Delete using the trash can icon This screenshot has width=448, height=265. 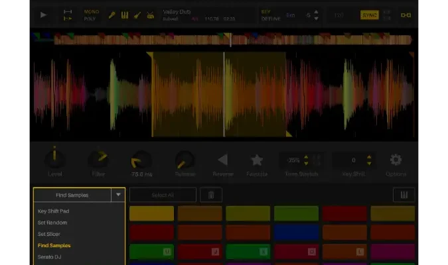click(x=211, y=195)
